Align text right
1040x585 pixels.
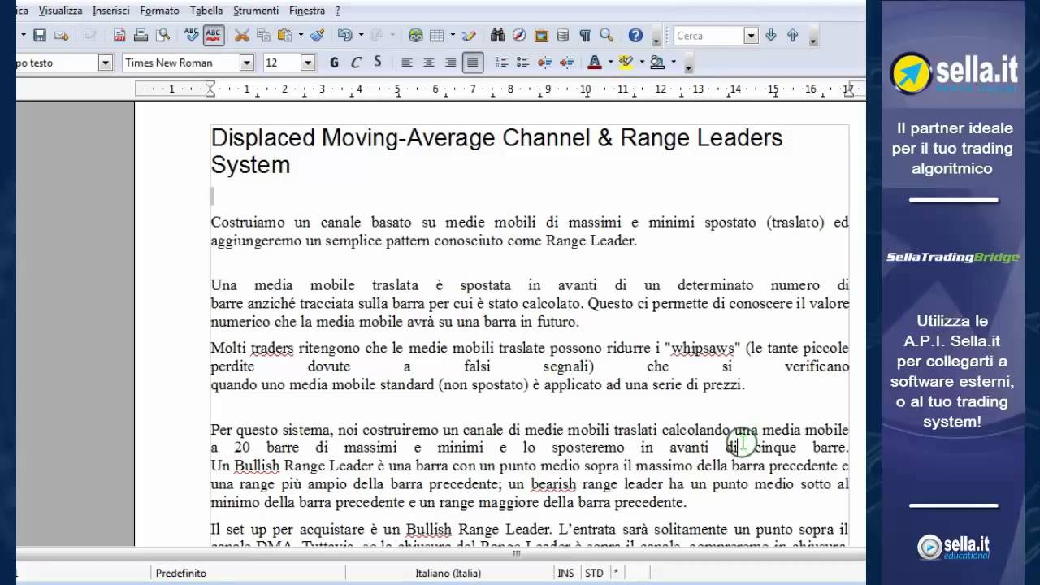(x=451, y=63)
